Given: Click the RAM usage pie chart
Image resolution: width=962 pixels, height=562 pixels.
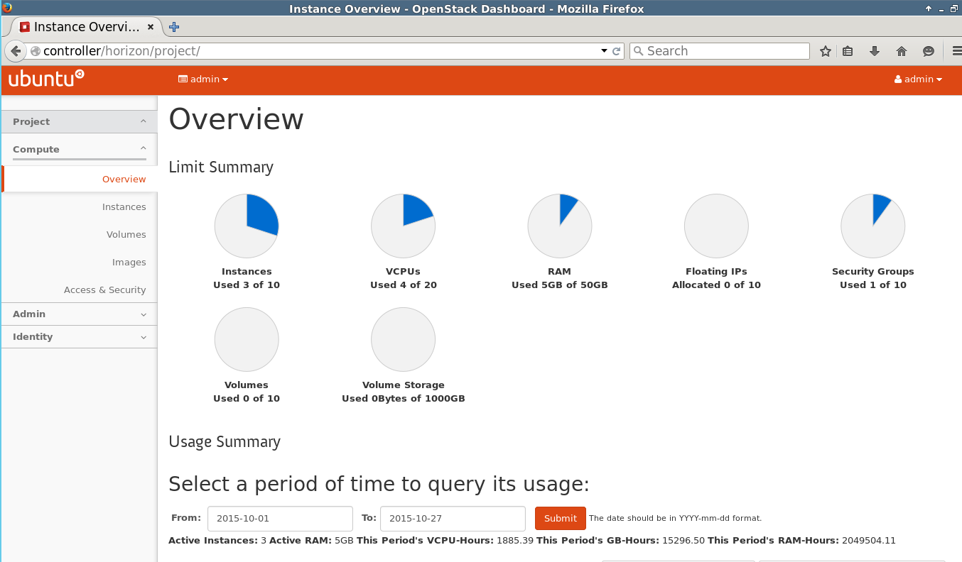Looking at the screenshot, I should point(560,226).
